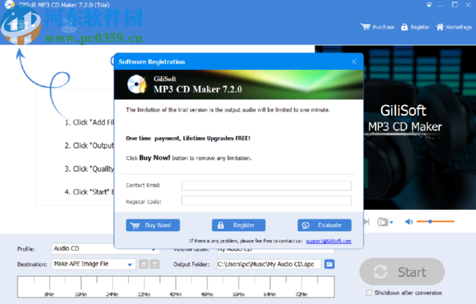
Task: Choose Evaluate to continue the trial
Action: click(x=324, y=225)
